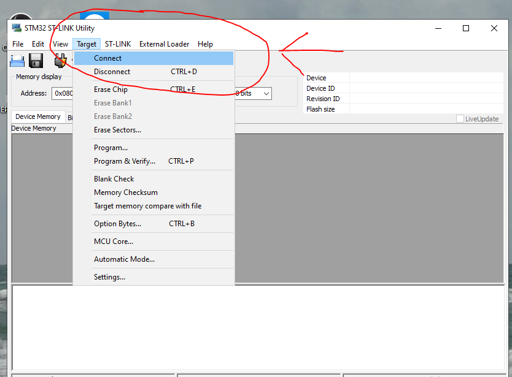Image resolution: width=512 pixels, height=377 pixels.
Task: Select Memory Checksum menu entry
Action: 125,192
